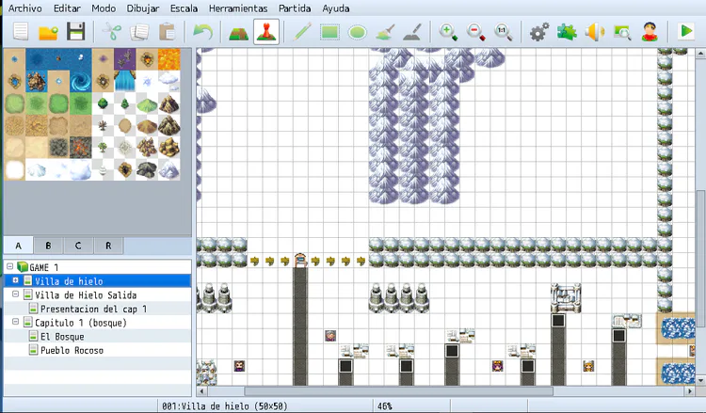Switch to tileset tab B
This screenshot has width=706, height=413.
[48, 246]
